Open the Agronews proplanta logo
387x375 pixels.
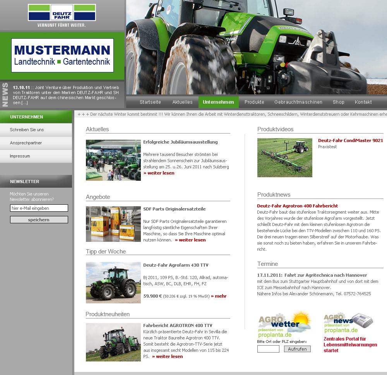(x=348, y=323)
